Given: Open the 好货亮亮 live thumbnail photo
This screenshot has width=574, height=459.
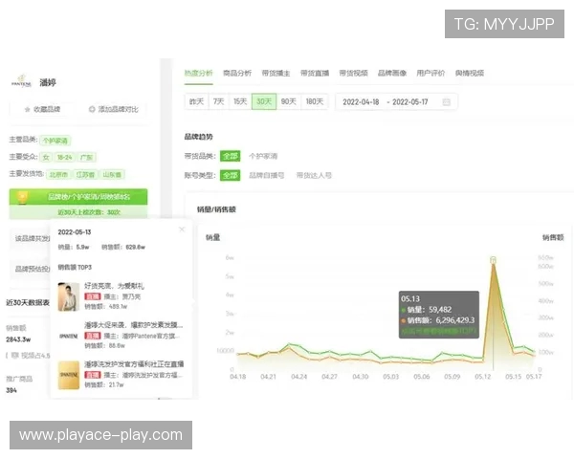Looking at the screenshot, I should click(69, 296).
